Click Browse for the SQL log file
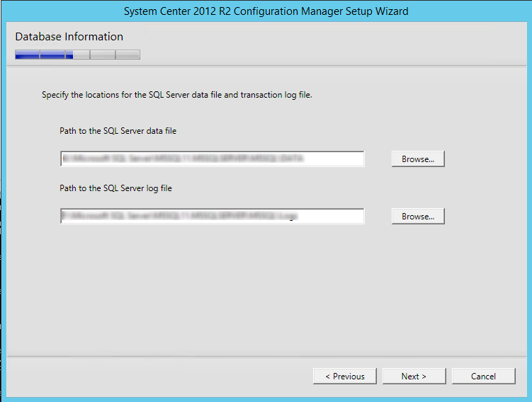This screenshot has width=532, height=402. [x=418, y=217]
